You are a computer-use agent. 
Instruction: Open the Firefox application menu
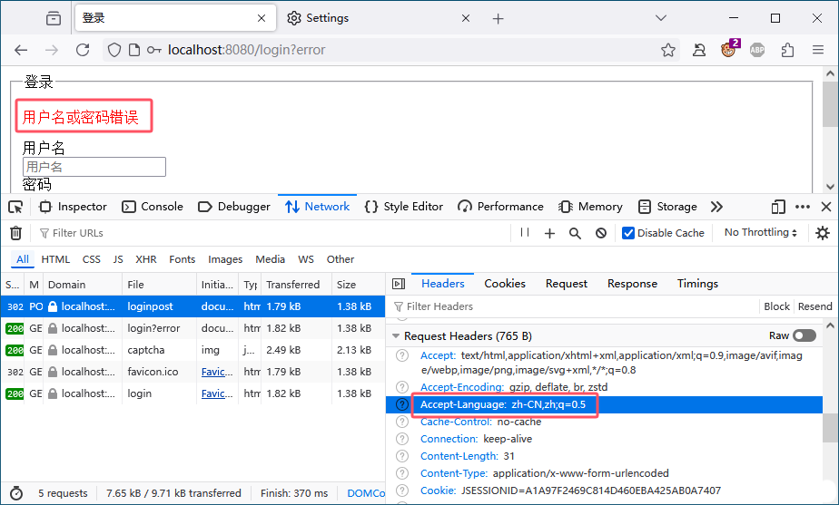(x=817, y=50)
